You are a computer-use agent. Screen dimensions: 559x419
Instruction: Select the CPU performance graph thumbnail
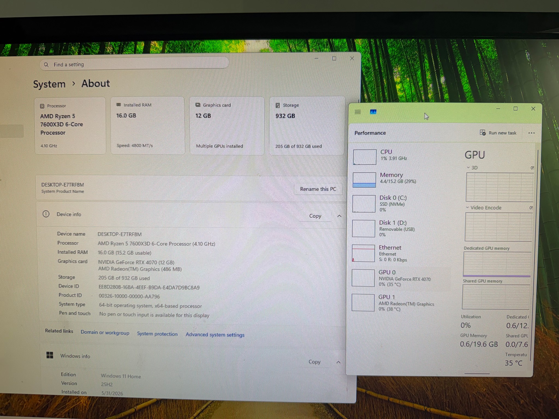coord(365,157)
